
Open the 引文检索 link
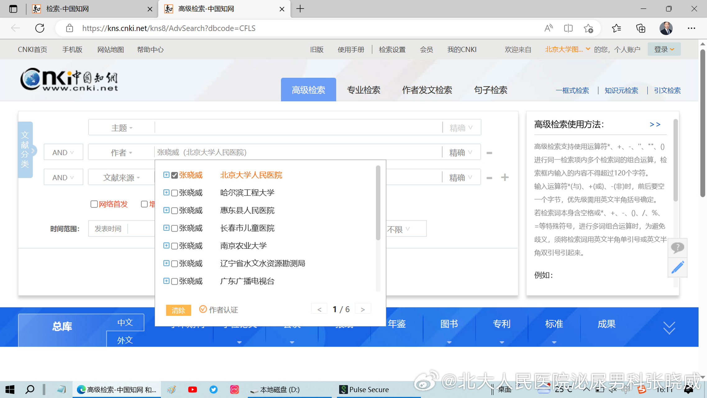(x=667, y=90)
